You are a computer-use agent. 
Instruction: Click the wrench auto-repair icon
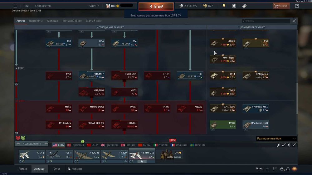[279, 145]
